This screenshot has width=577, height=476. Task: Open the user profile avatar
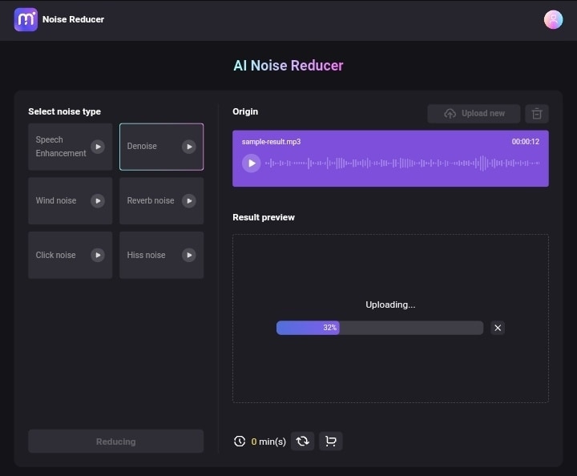pyautogui.click(x=553, y=19)
